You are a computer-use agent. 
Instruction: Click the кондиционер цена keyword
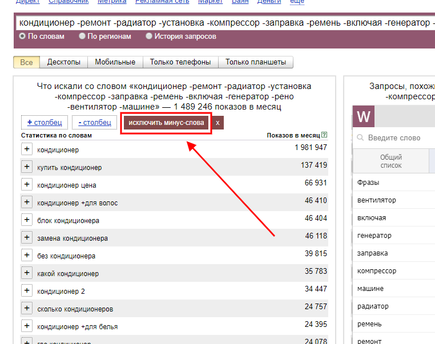point(67,185)
